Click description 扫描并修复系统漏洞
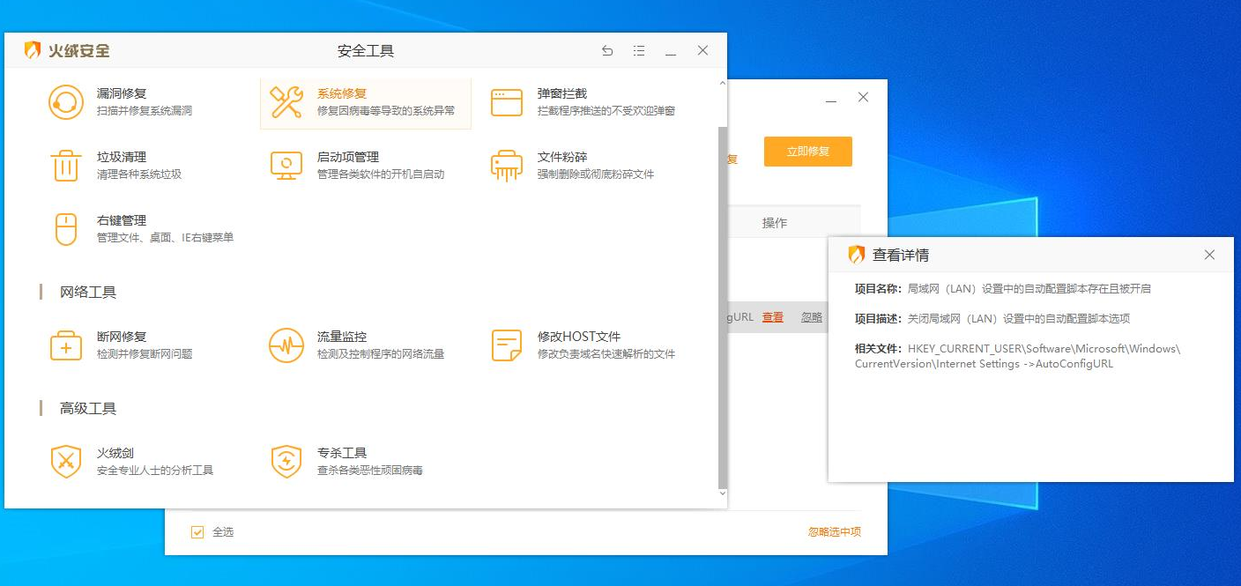 point(145,111)
